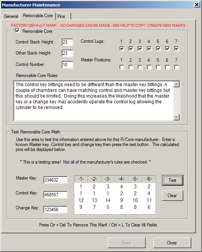
Task: Click the -2- column header
Action: pyautogui.click(x=94, y=179)
